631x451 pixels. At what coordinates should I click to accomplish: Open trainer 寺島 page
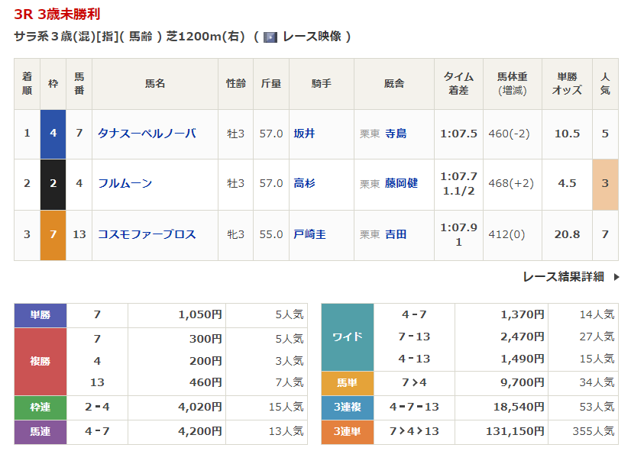(396, 134)
